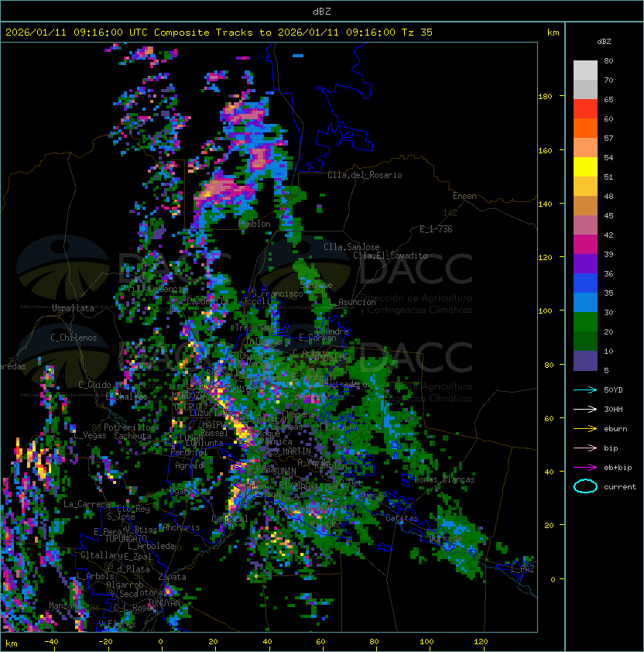Screen dimensions: 644x652
Task: Click the pink bip arrow icon
Action: [x=585, y=448]
